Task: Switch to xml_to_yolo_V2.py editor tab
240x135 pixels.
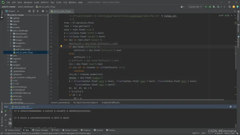Action: [x=62, y=11]
